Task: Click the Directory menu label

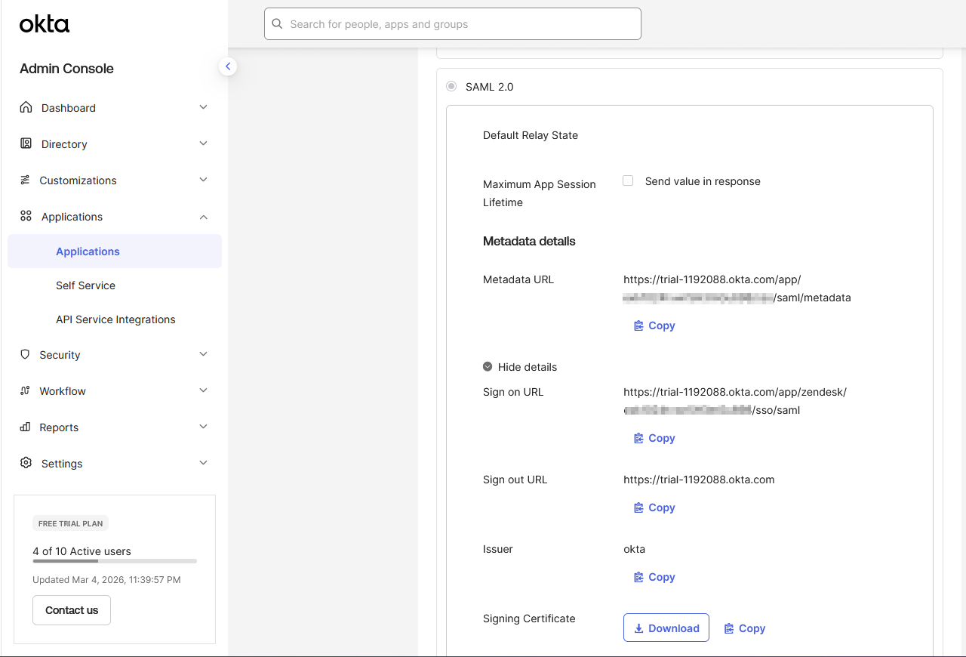Action: (64, 144)
